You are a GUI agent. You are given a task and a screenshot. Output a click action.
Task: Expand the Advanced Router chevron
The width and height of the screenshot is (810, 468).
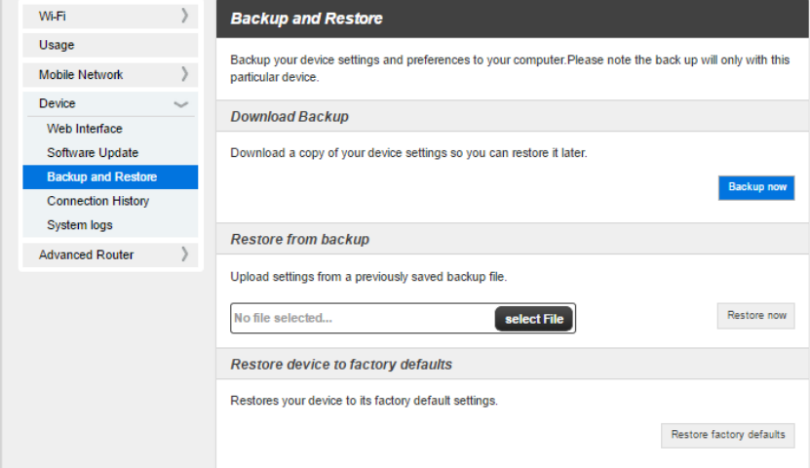(184, 254)
